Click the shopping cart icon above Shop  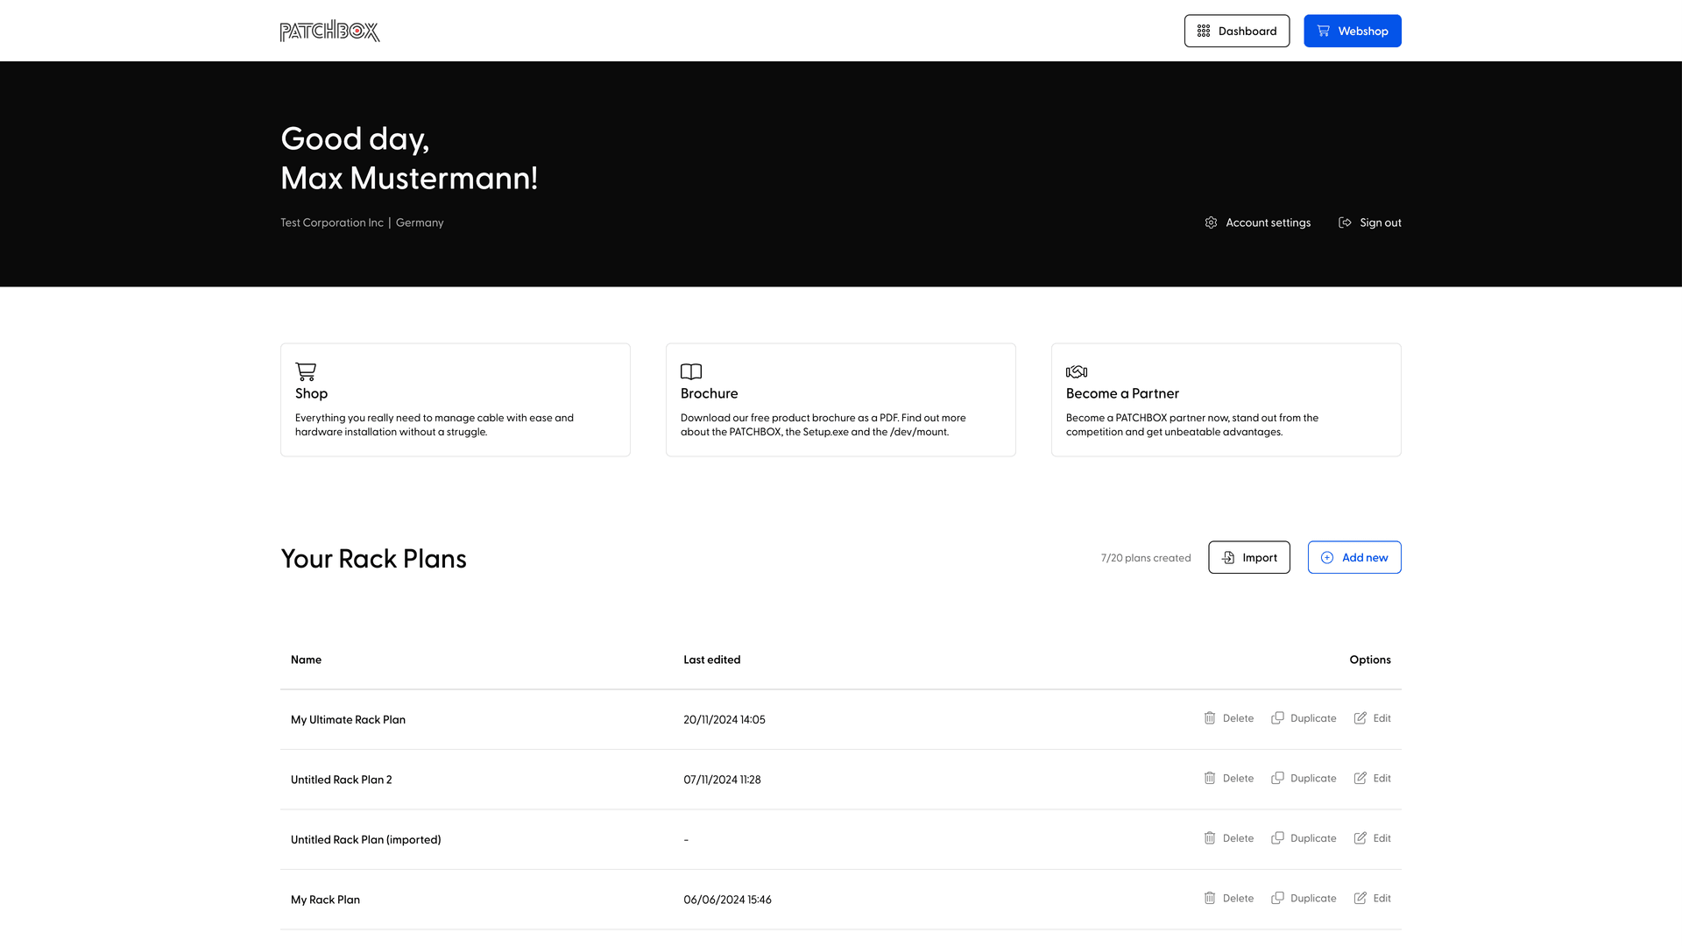[x=307, y=371]
